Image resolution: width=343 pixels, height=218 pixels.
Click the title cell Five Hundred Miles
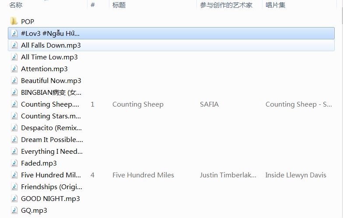143,175
